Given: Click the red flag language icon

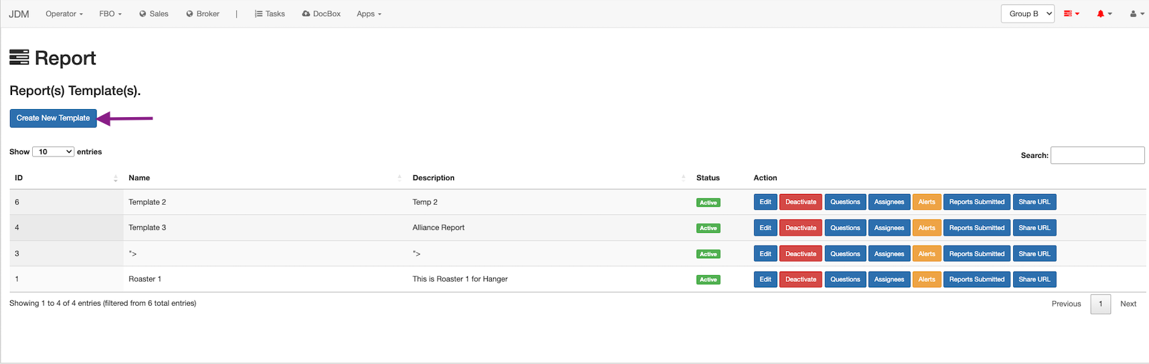Looking at the screenshot, I should pos(1071,14).
